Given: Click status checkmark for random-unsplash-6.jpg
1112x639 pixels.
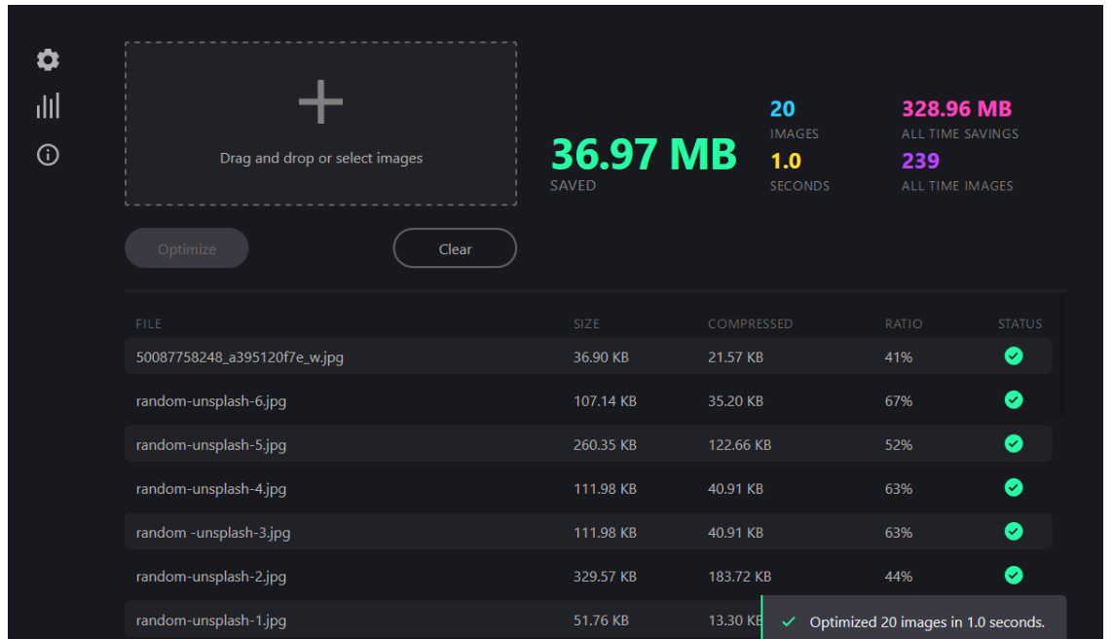Looking at the screenshot, I should (x=1014, y=400).
